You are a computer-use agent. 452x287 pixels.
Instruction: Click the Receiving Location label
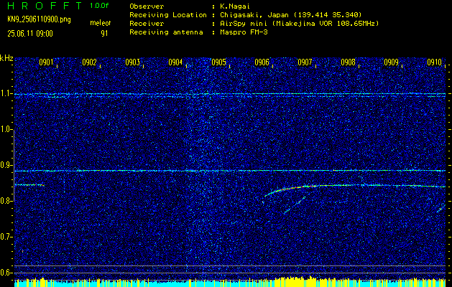168,15
